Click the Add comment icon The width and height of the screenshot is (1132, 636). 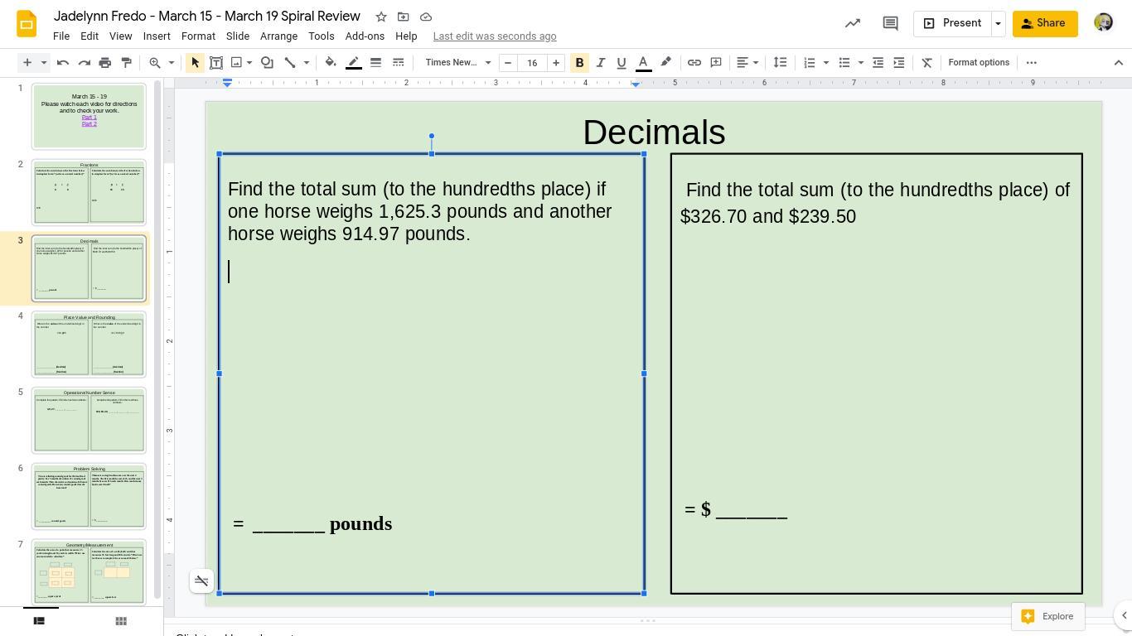716,62
